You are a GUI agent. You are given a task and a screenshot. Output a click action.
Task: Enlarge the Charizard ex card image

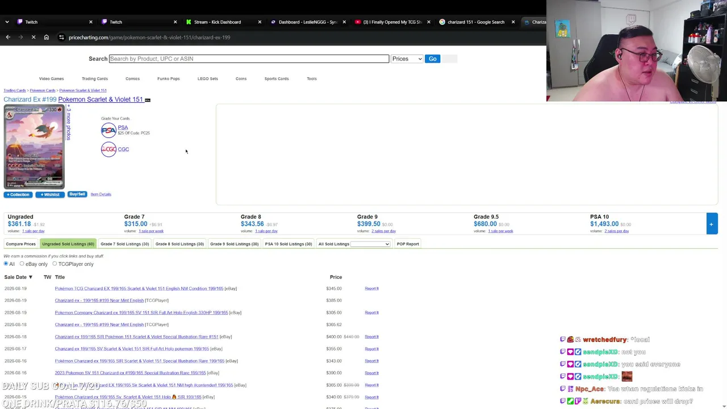coord(34,147)
